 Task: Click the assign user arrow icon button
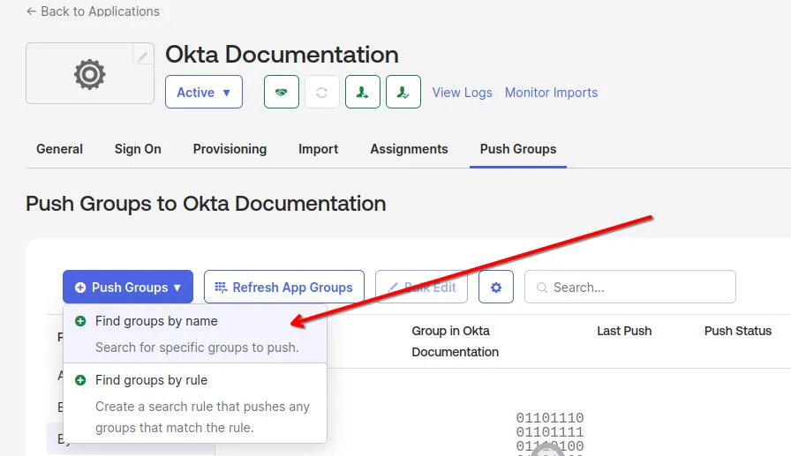pos(363,92)
